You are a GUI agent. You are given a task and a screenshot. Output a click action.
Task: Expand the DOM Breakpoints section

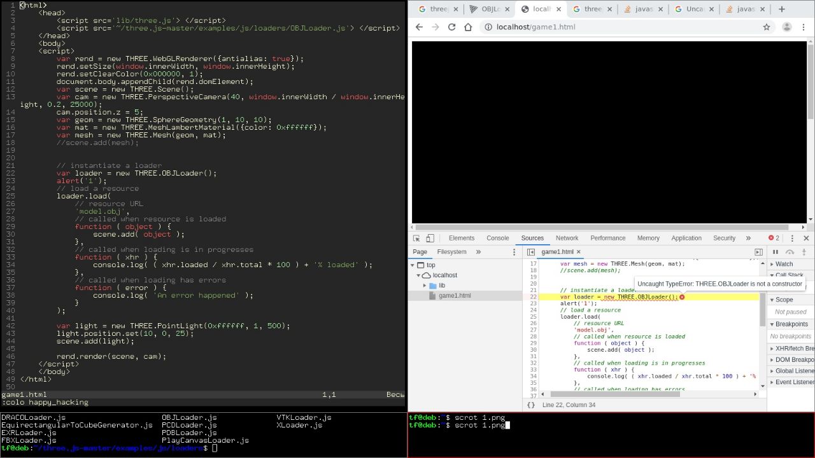coord(791,360)
